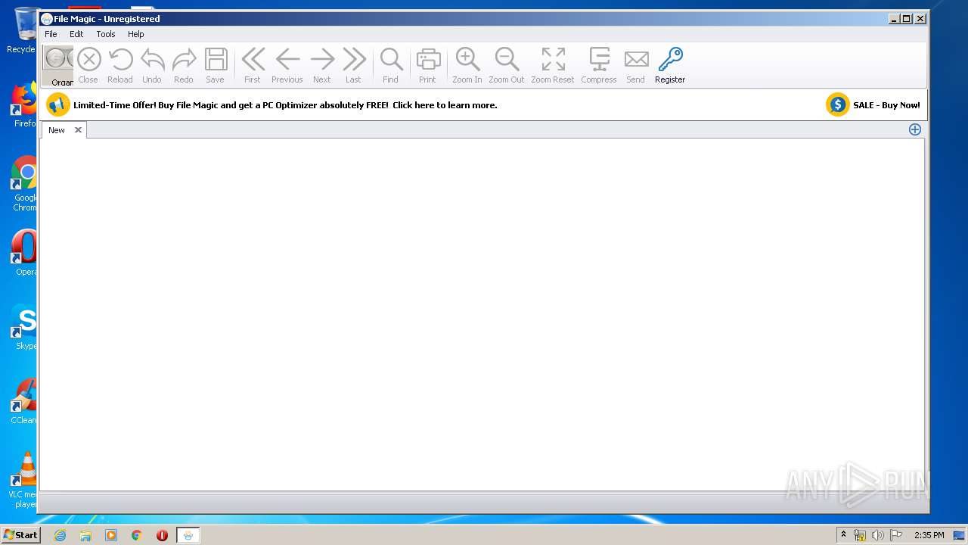The image size is (968, 545).
Task: Launch Internet Explorer from taskbar
Action: pos(60,535)
